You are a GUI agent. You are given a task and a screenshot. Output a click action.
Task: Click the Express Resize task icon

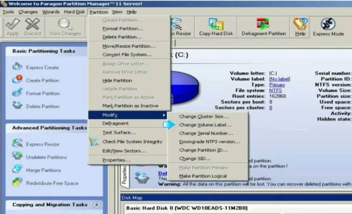click(x=17, y=143)
